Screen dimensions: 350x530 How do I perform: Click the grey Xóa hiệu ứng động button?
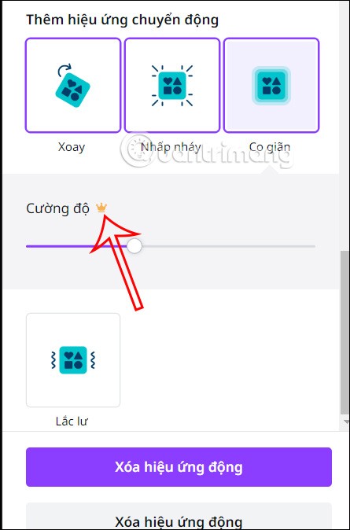[179, 516]
